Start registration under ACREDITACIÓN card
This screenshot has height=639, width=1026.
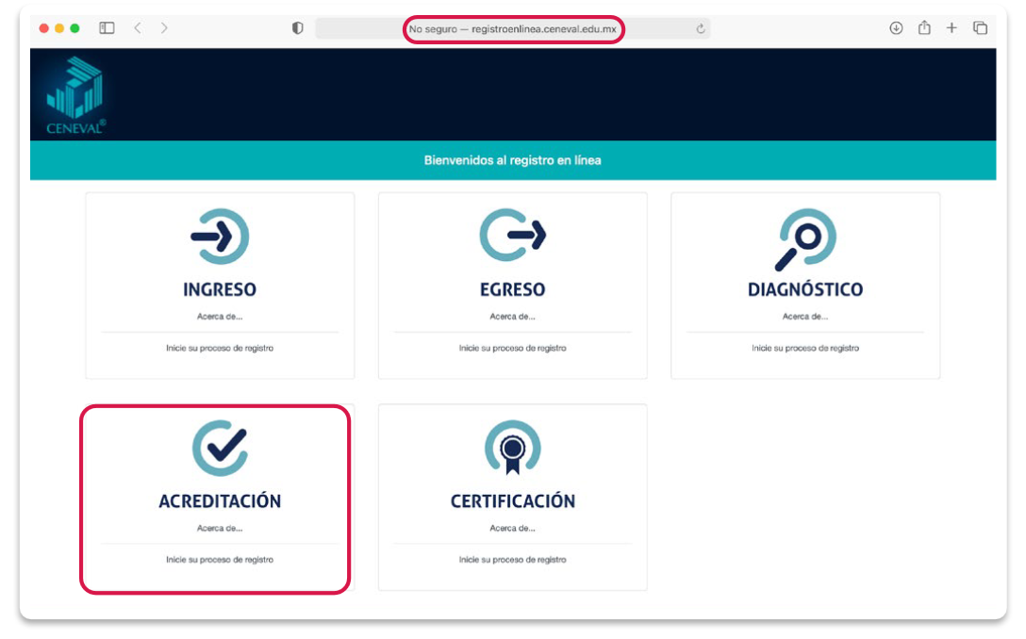pos(220,560)
